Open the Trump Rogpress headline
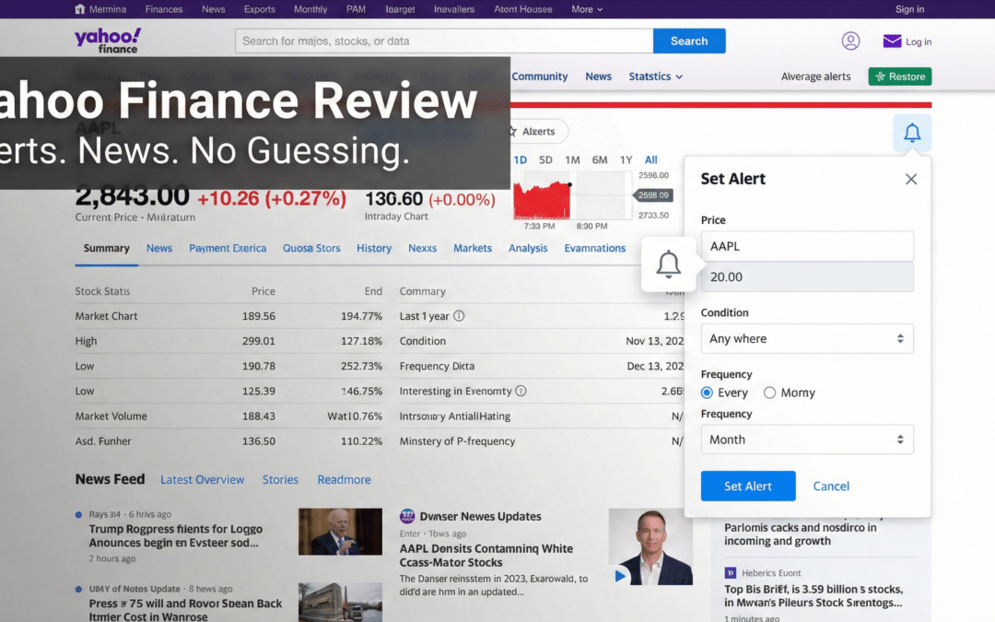The height and width of the screenshot is (622, 995). click(x=175, y=535)
